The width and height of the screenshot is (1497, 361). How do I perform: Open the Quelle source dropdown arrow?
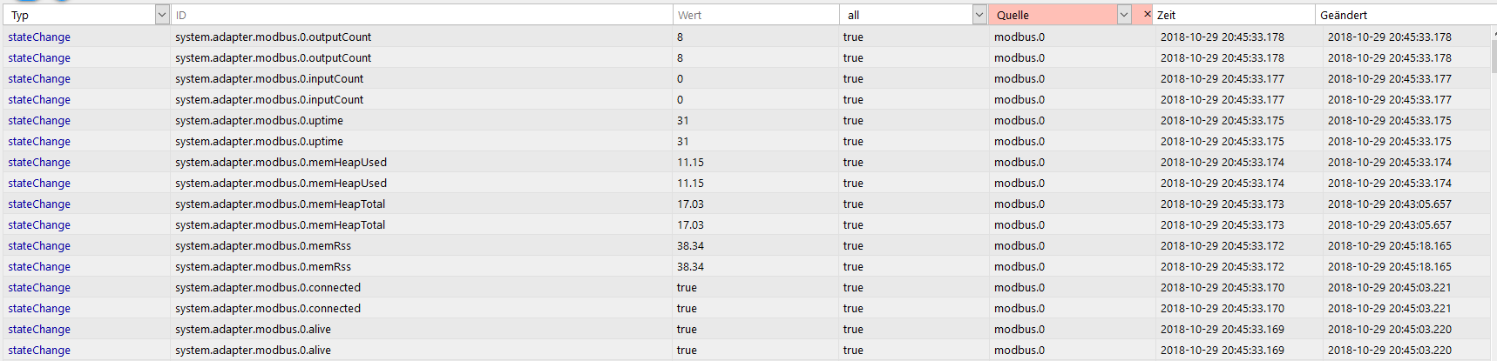(1124, 15)
